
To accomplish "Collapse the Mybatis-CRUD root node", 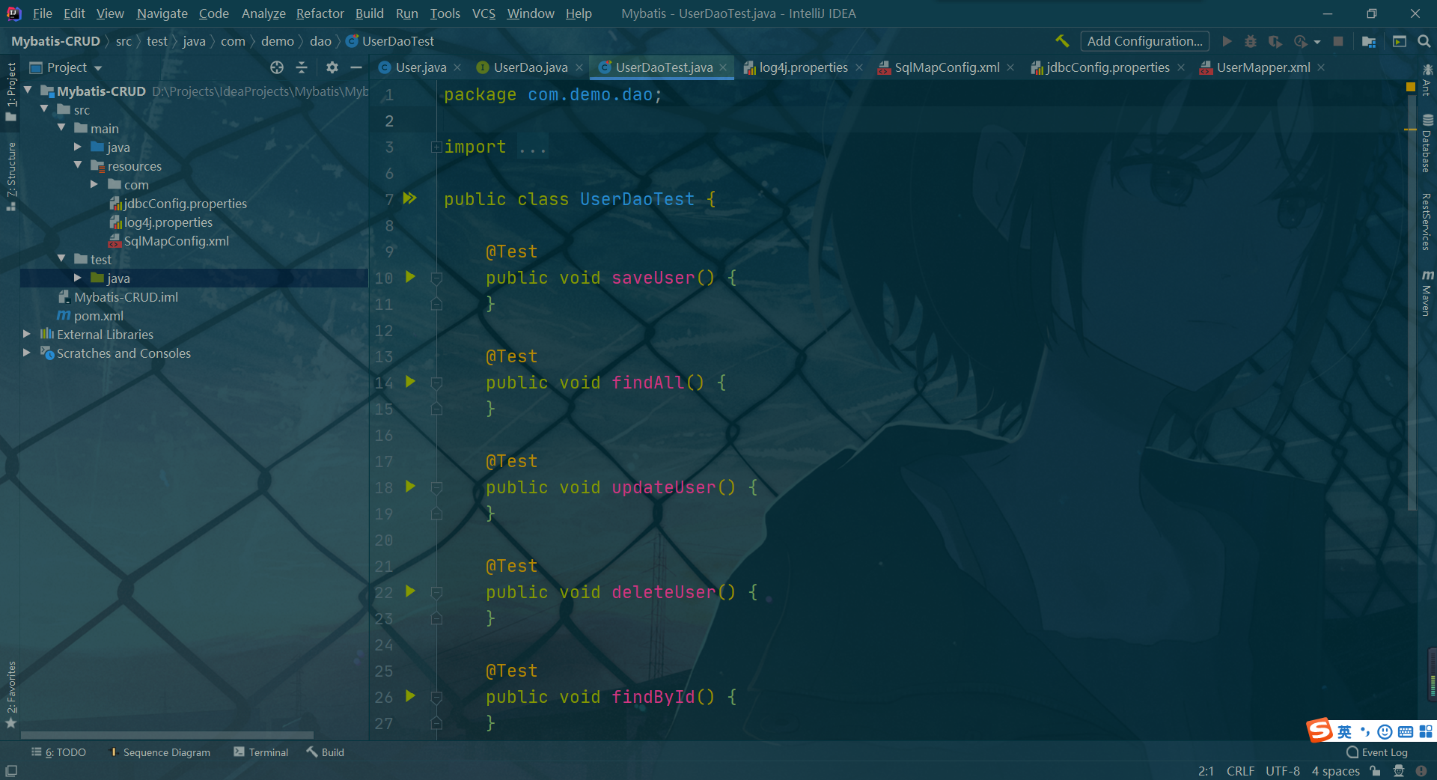I will (x=28, y=91).
